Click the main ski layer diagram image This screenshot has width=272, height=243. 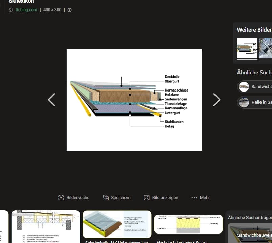point(134,100)
